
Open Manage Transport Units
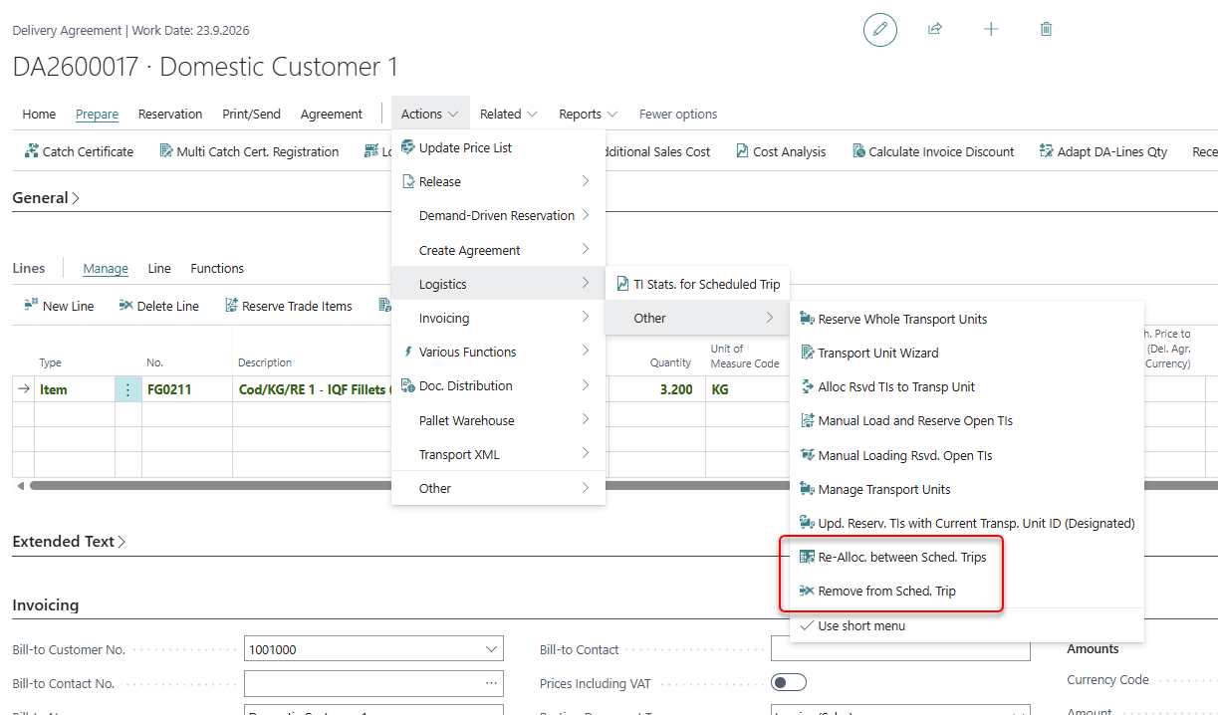point(967,489)
